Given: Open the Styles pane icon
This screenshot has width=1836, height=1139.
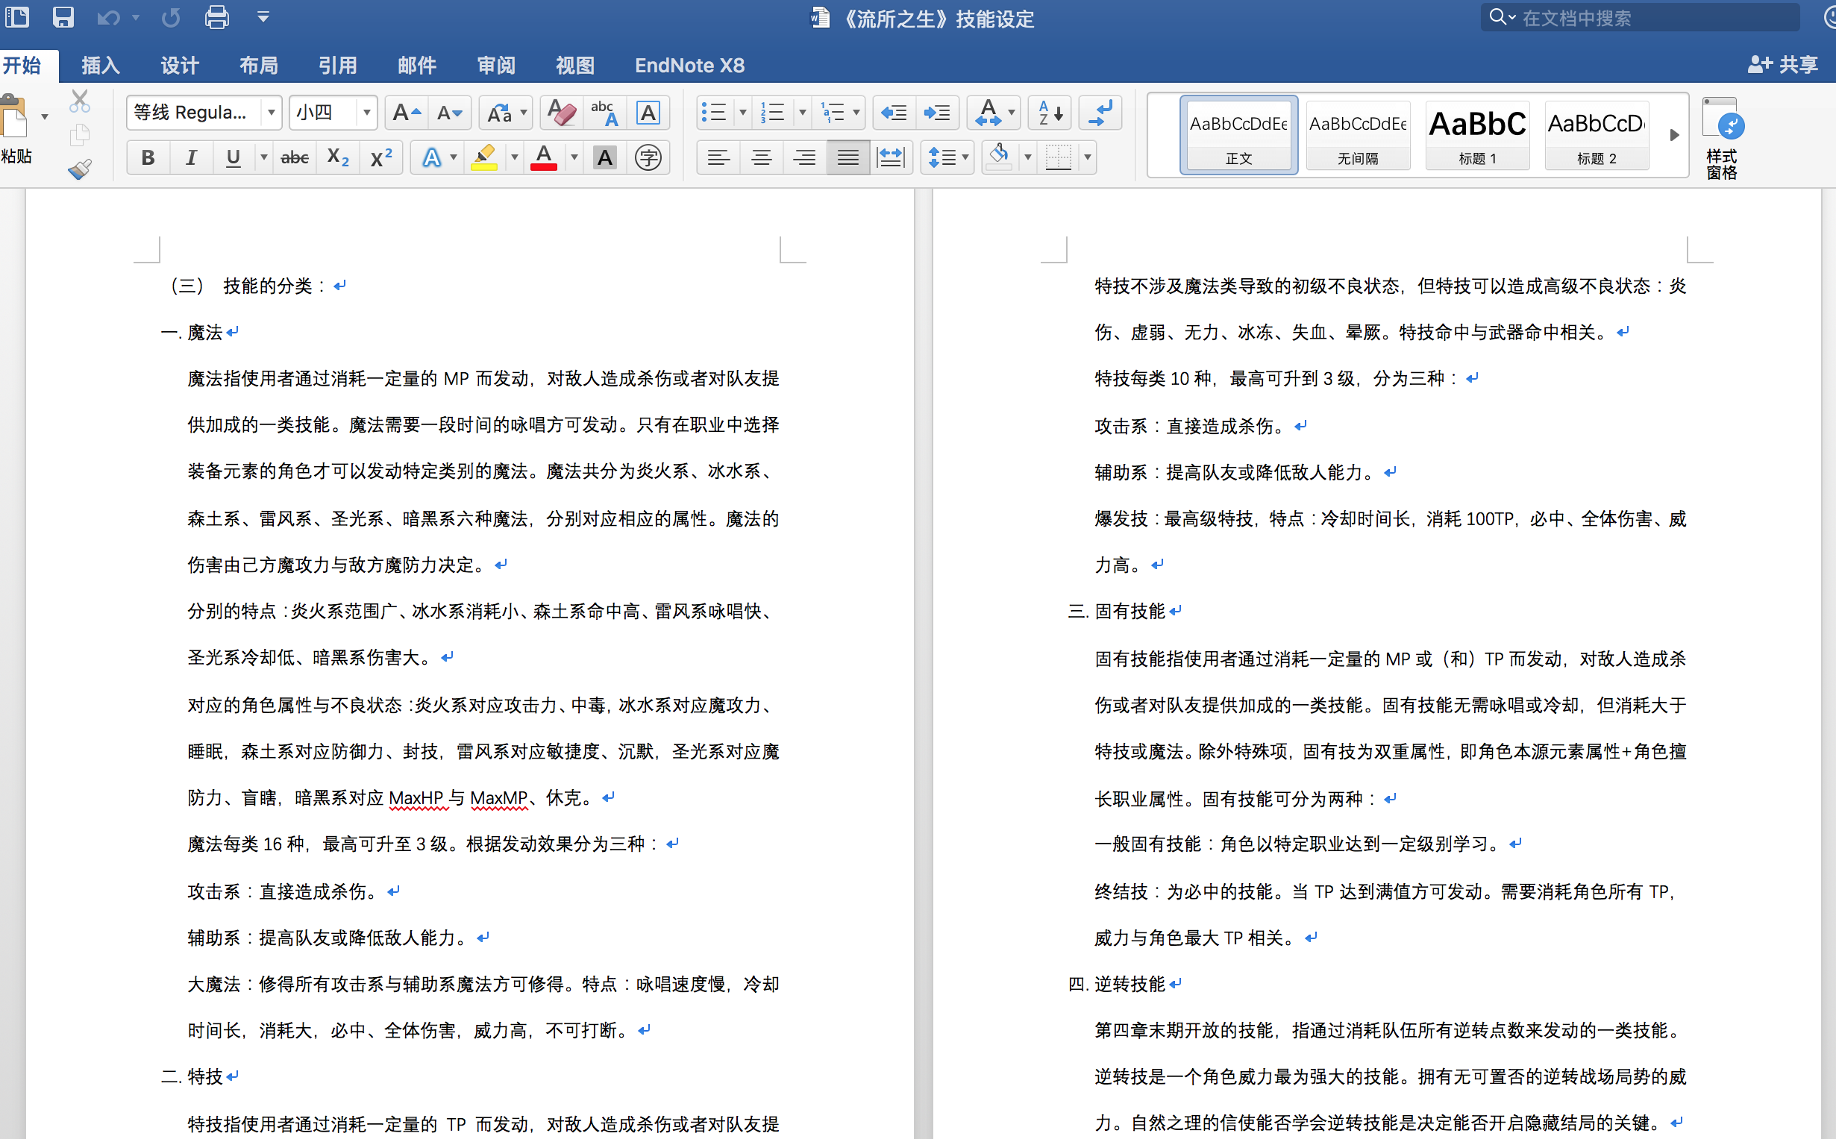Looking at the screenshot, I should (1723, 139).
